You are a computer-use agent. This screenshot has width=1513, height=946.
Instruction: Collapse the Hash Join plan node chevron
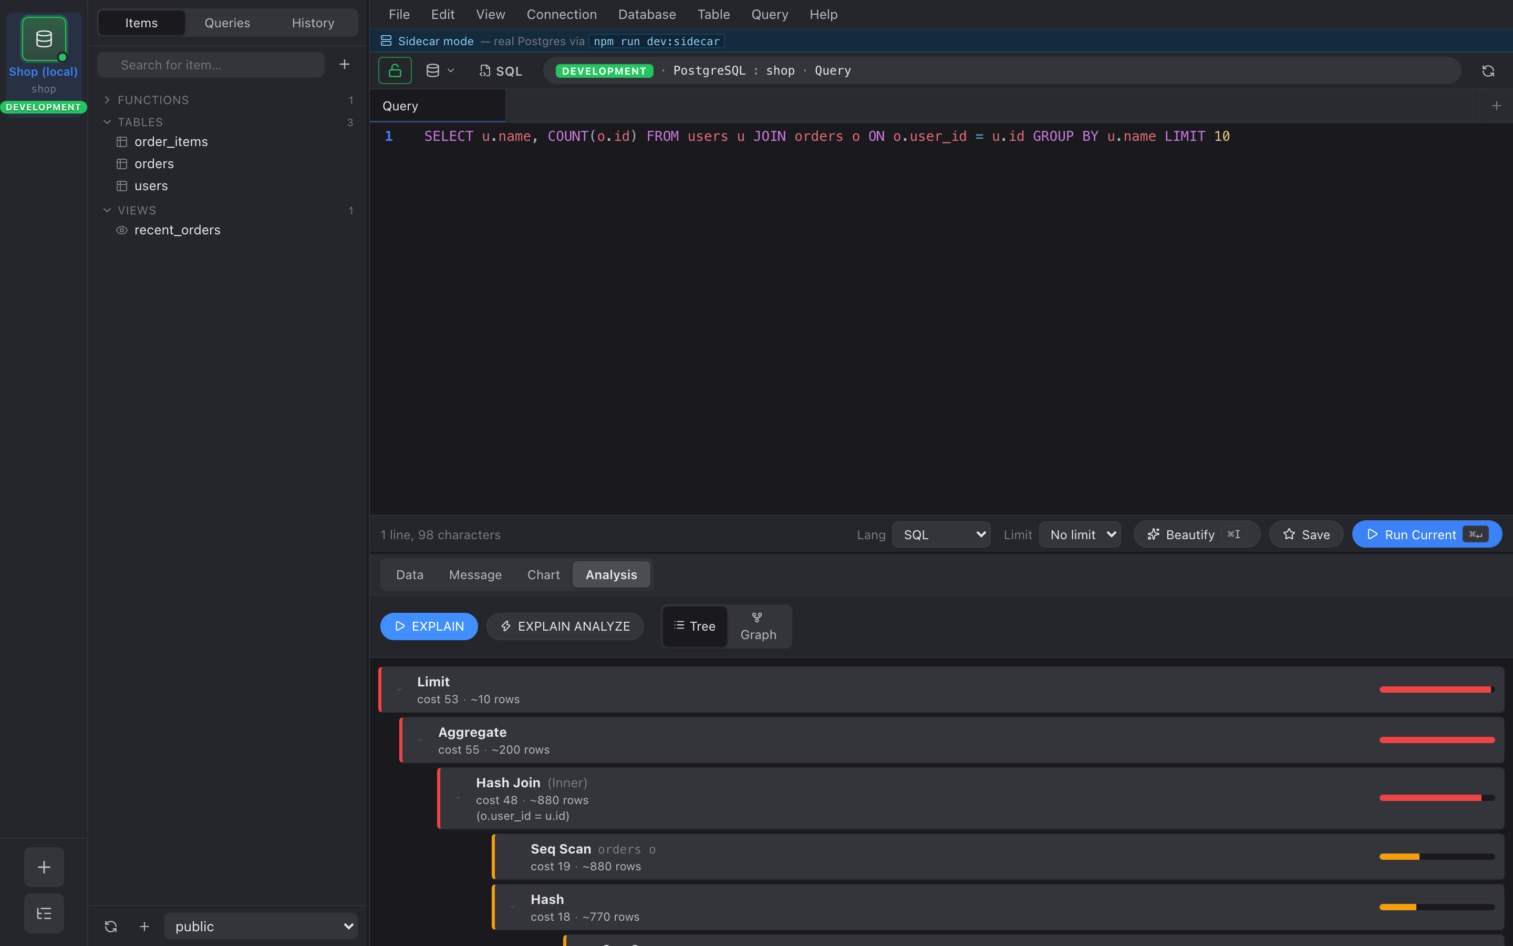click(x=458, y=798)
